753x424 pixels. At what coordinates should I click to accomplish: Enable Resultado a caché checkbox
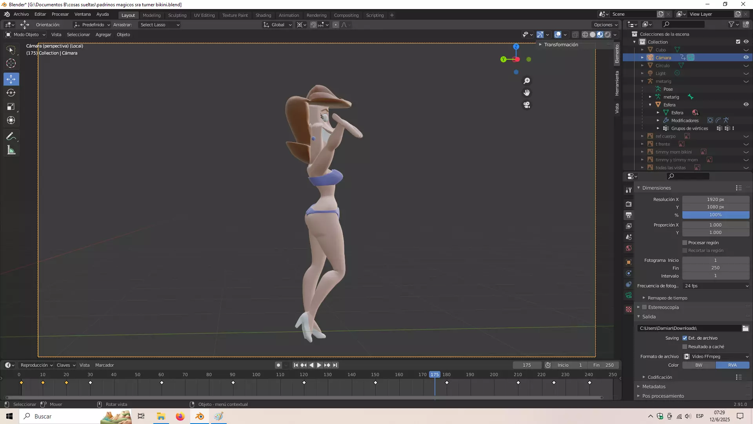point(685,347)
